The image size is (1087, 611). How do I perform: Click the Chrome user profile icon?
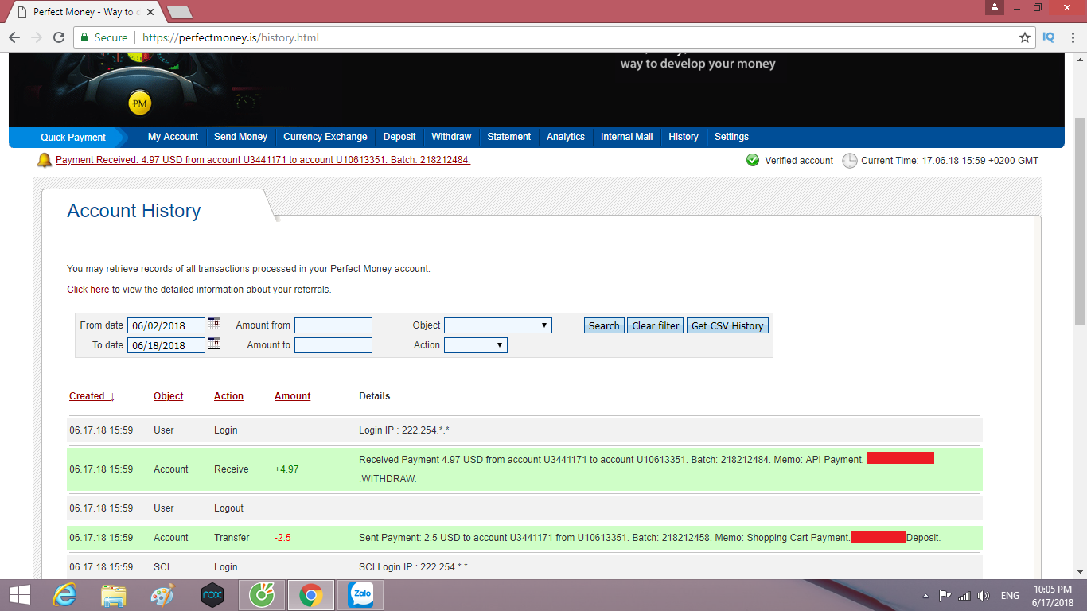click(x=994, y=7)
